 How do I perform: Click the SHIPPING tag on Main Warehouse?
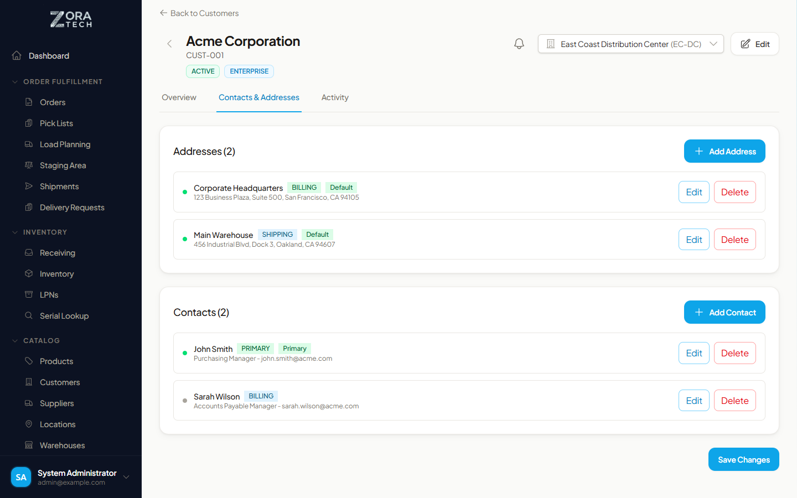pyautogui.click(x=277, y=235)
